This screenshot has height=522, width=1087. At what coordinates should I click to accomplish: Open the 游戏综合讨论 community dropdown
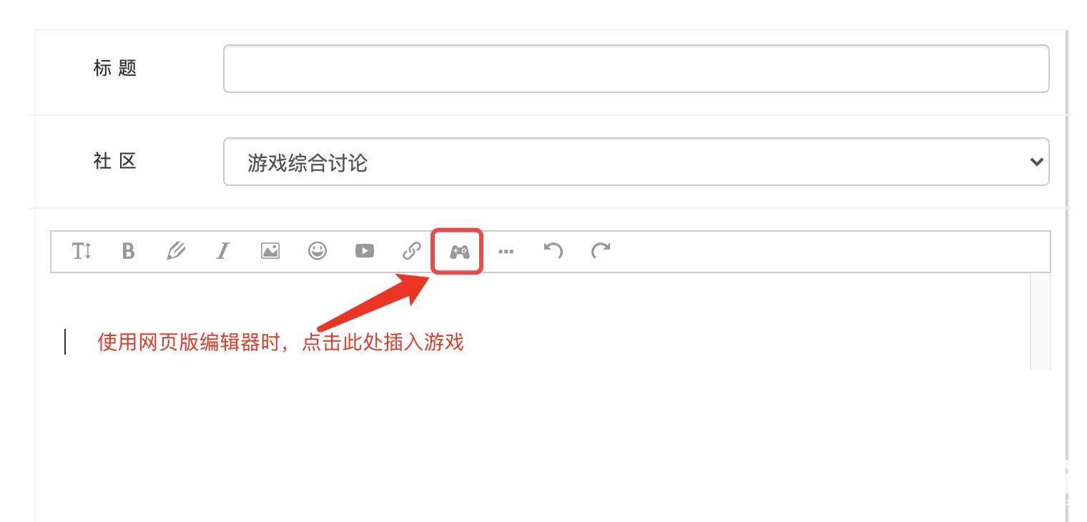(x=636, y=162)
